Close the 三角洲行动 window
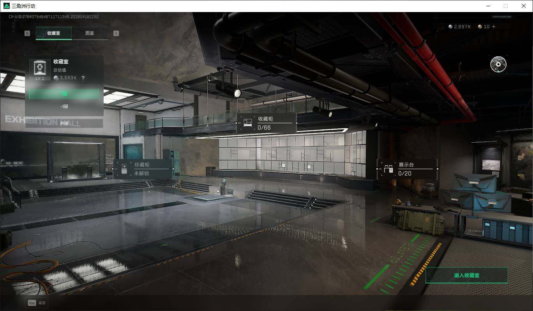This screenshot has width=533, height=311. point(524,6)
